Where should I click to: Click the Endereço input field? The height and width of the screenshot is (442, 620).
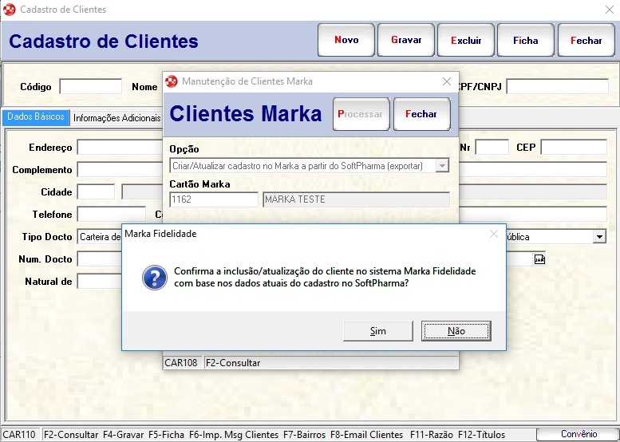[120, 148]
